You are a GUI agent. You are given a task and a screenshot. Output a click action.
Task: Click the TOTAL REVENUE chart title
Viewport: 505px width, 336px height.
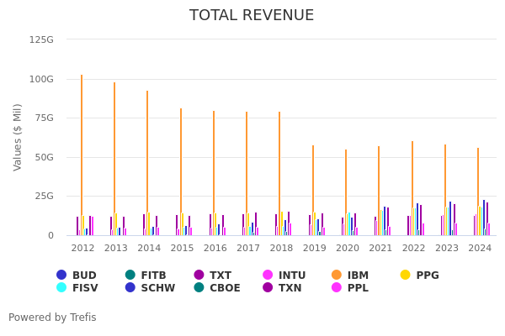pyautogui.click(x=252, y=16)
